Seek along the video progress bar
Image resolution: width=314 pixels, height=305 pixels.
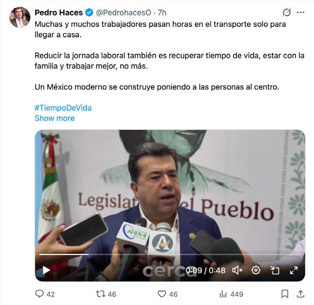point(170,254)
